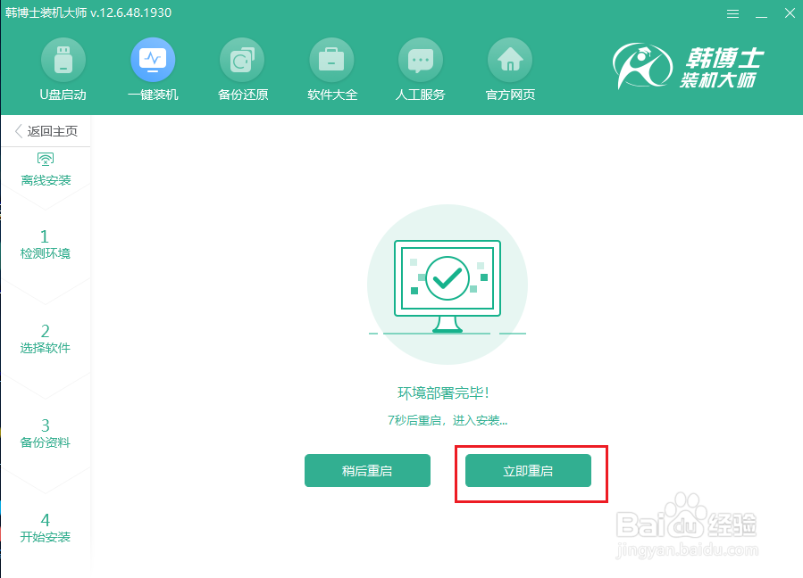The image size is (803, 578).
Task: Open 人工服务 customer support
Action: click(x=420, y=69)
